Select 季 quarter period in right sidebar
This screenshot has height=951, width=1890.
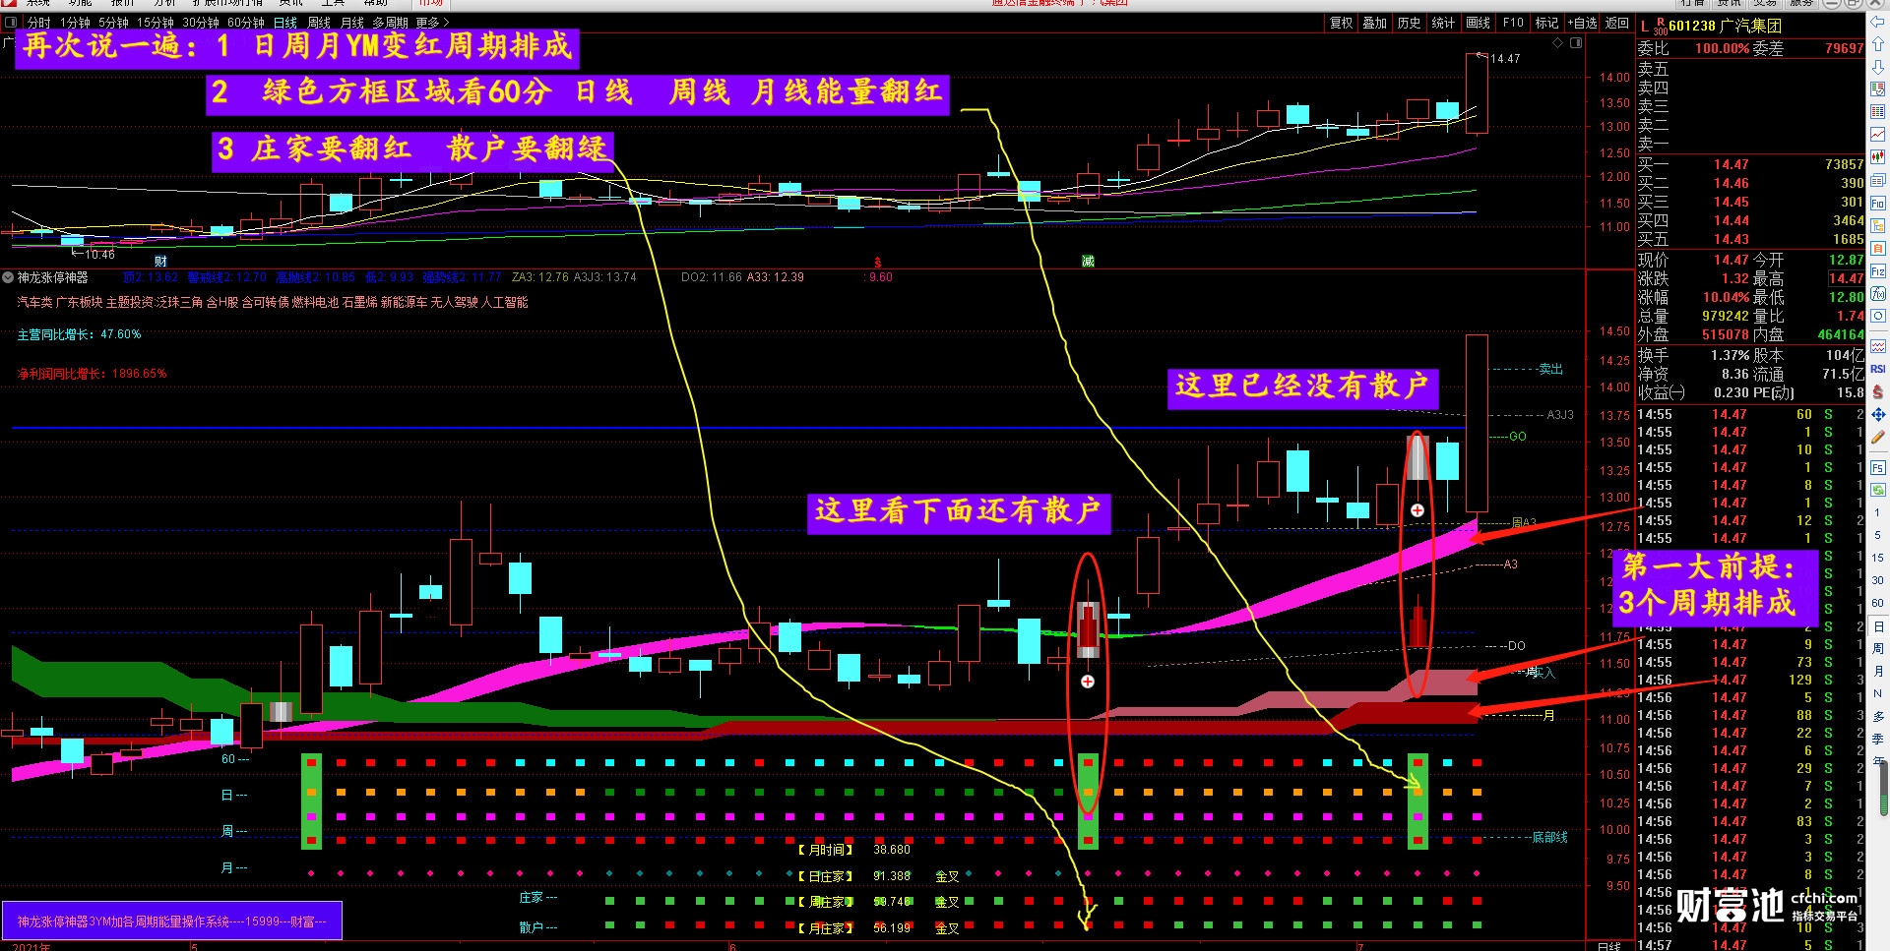1877,738
